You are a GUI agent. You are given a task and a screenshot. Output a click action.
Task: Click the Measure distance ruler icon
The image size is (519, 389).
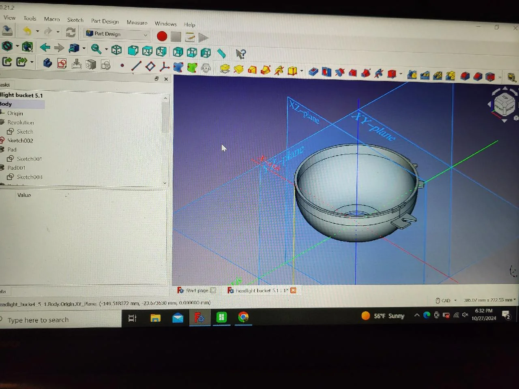click(x=221, y=53)
